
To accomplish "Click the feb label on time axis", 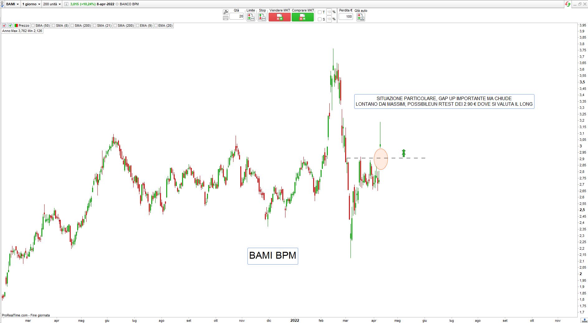I will click(x=321, y=321).
